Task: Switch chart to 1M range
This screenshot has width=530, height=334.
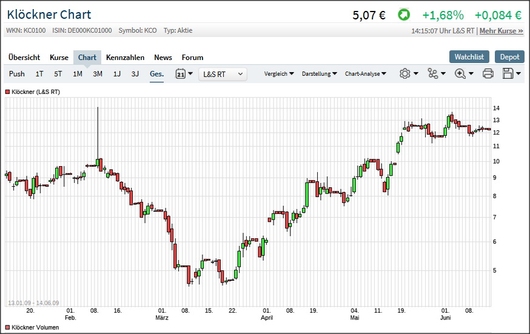Action: tap(78, 73)
